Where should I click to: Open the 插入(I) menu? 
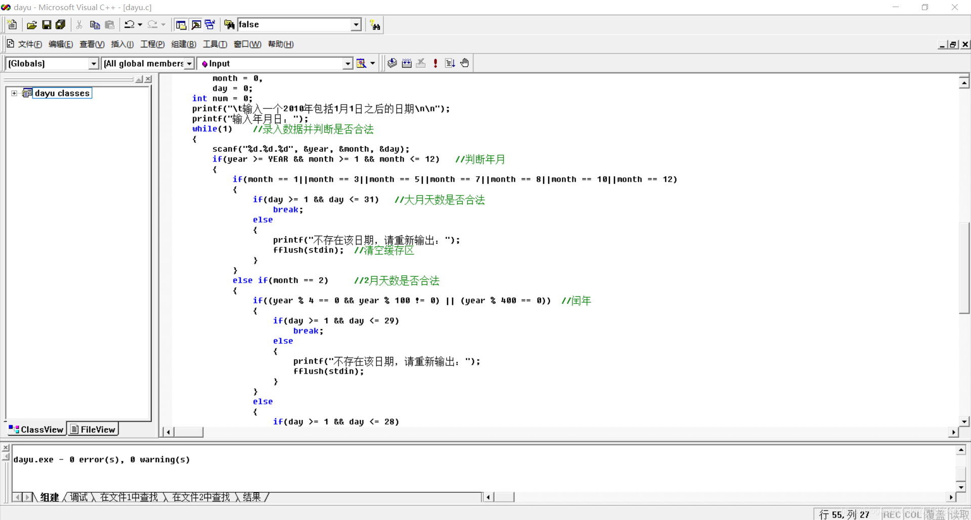click(122, 44)
